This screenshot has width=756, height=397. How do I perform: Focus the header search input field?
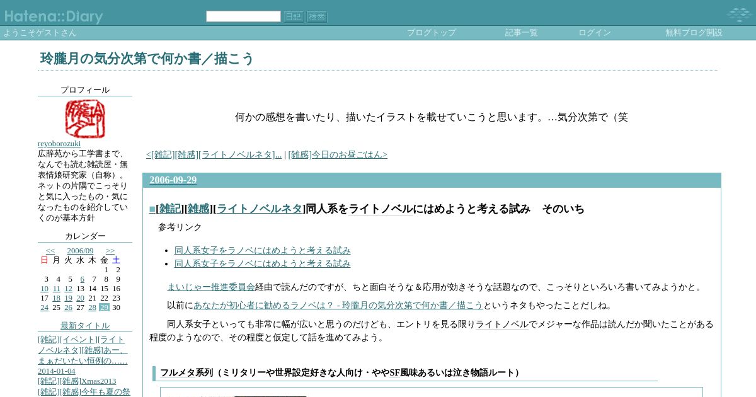[x=243, y=16]
